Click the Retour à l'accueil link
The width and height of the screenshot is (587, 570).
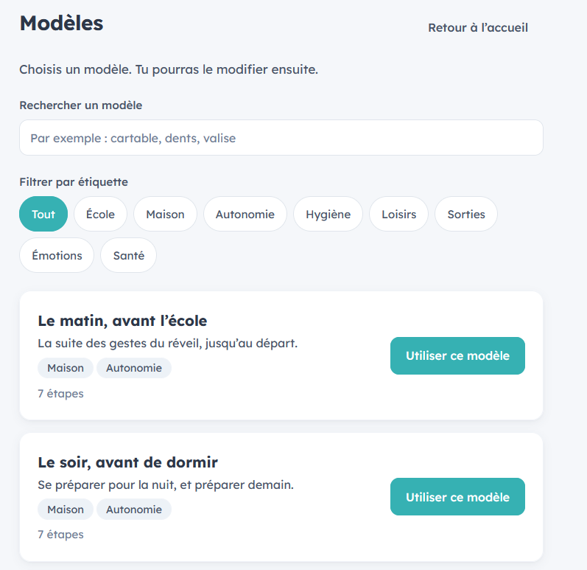coord(478,28)
